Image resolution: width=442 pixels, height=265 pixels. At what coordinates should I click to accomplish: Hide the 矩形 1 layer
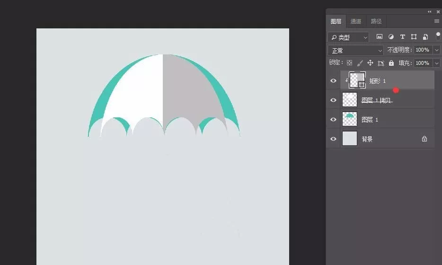pos(333,80)
